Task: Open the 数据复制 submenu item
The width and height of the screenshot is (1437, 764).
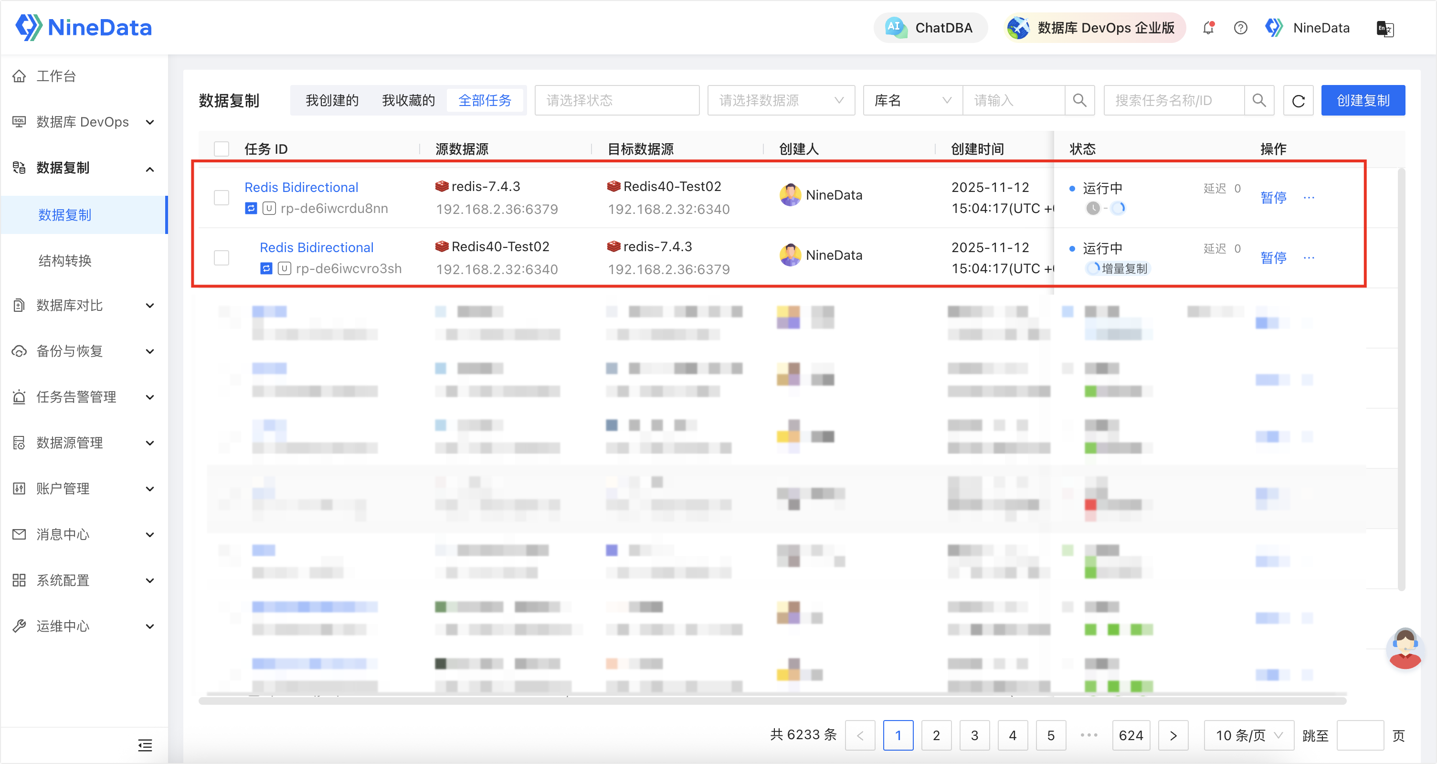Action: pos(84,215)
